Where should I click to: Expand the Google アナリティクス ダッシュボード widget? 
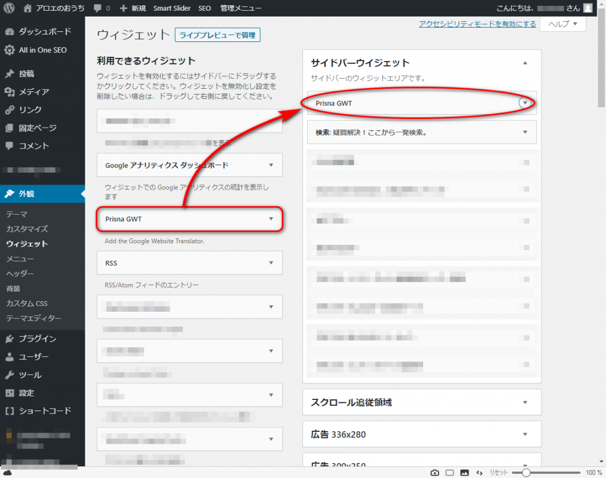271,165
